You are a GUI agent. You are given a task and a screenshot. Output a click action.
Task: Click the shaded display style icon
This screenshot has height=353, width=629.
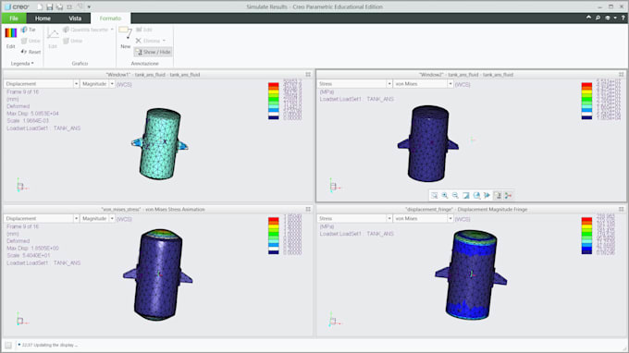pos(465,195)
